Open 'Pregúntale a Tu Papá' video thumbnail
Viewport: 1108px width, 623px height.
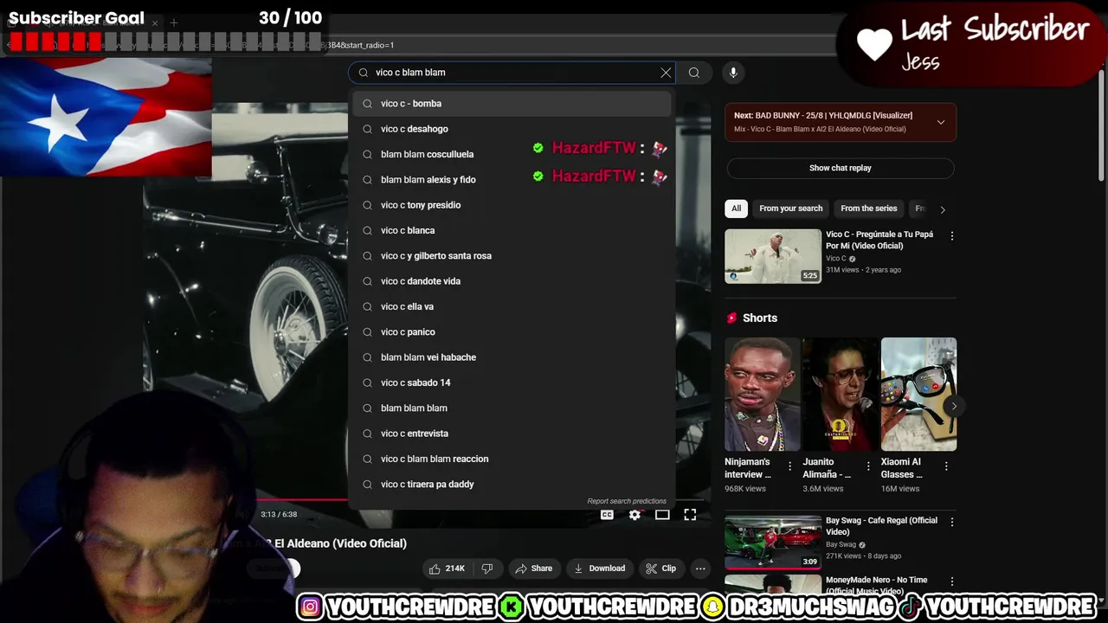[773, 256]
